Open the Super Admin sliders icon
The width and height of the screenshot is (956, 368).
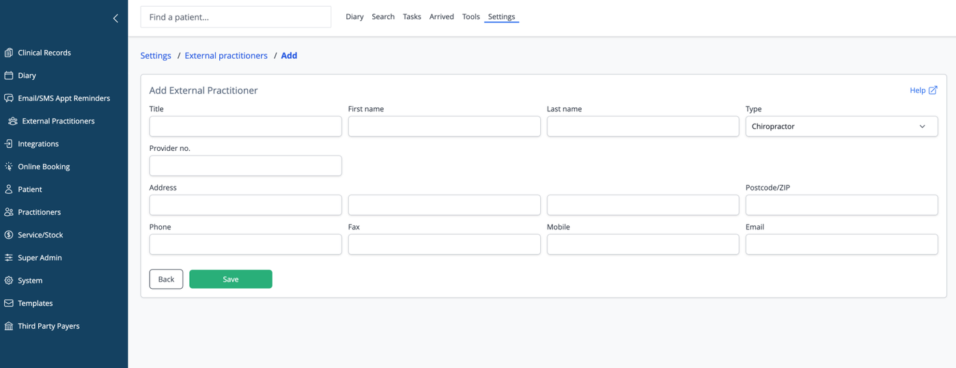[x=9, y=257]
